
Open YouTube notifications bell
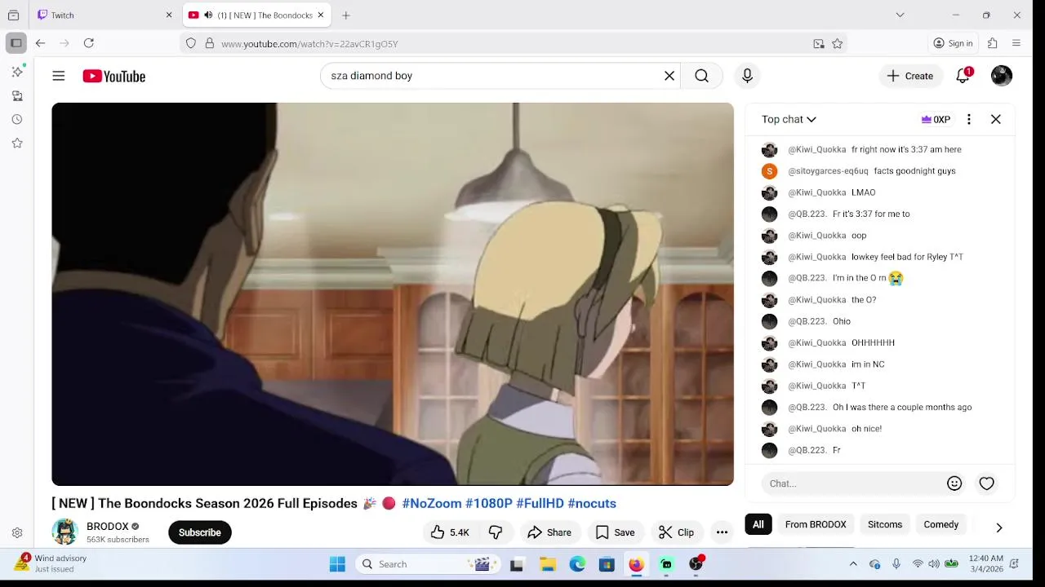pos(963,76)
